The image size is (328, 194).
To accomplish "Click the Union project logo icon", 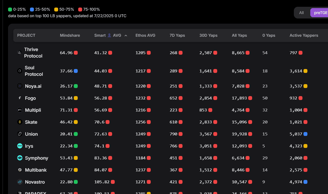I will (x=20, y=134).
